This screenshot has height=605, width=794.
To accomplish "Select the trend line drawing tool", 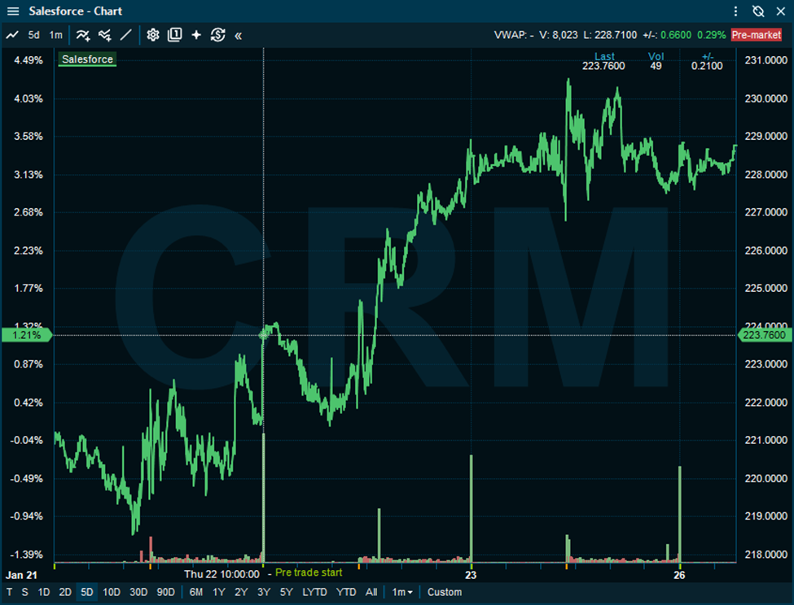I will [125, 35].
